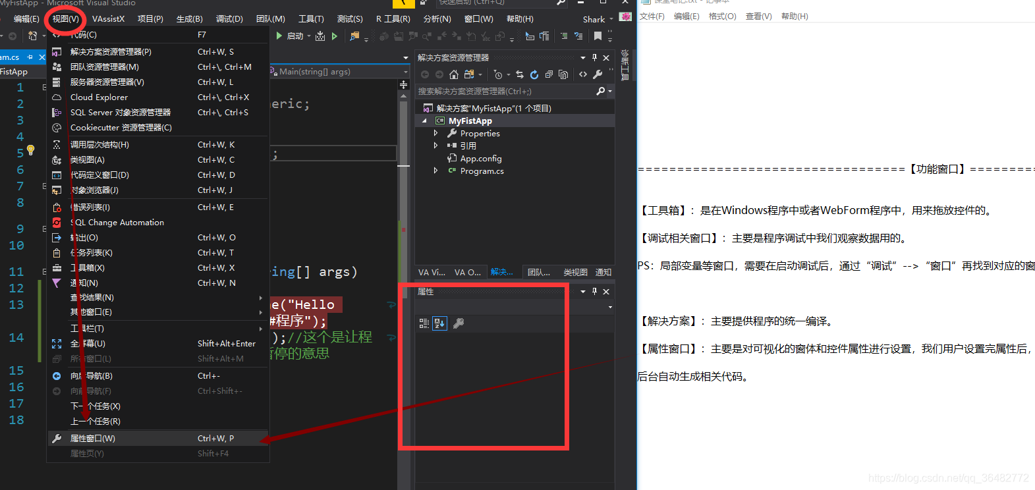
Task: Click the Switch Views icon in Solution Explorer
Action: click(x=470, y=74)
